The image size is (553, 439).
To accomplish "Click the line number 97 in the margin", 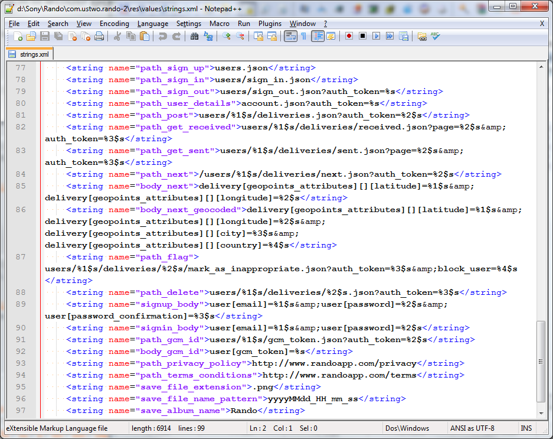I will click(x=21, y=411).
